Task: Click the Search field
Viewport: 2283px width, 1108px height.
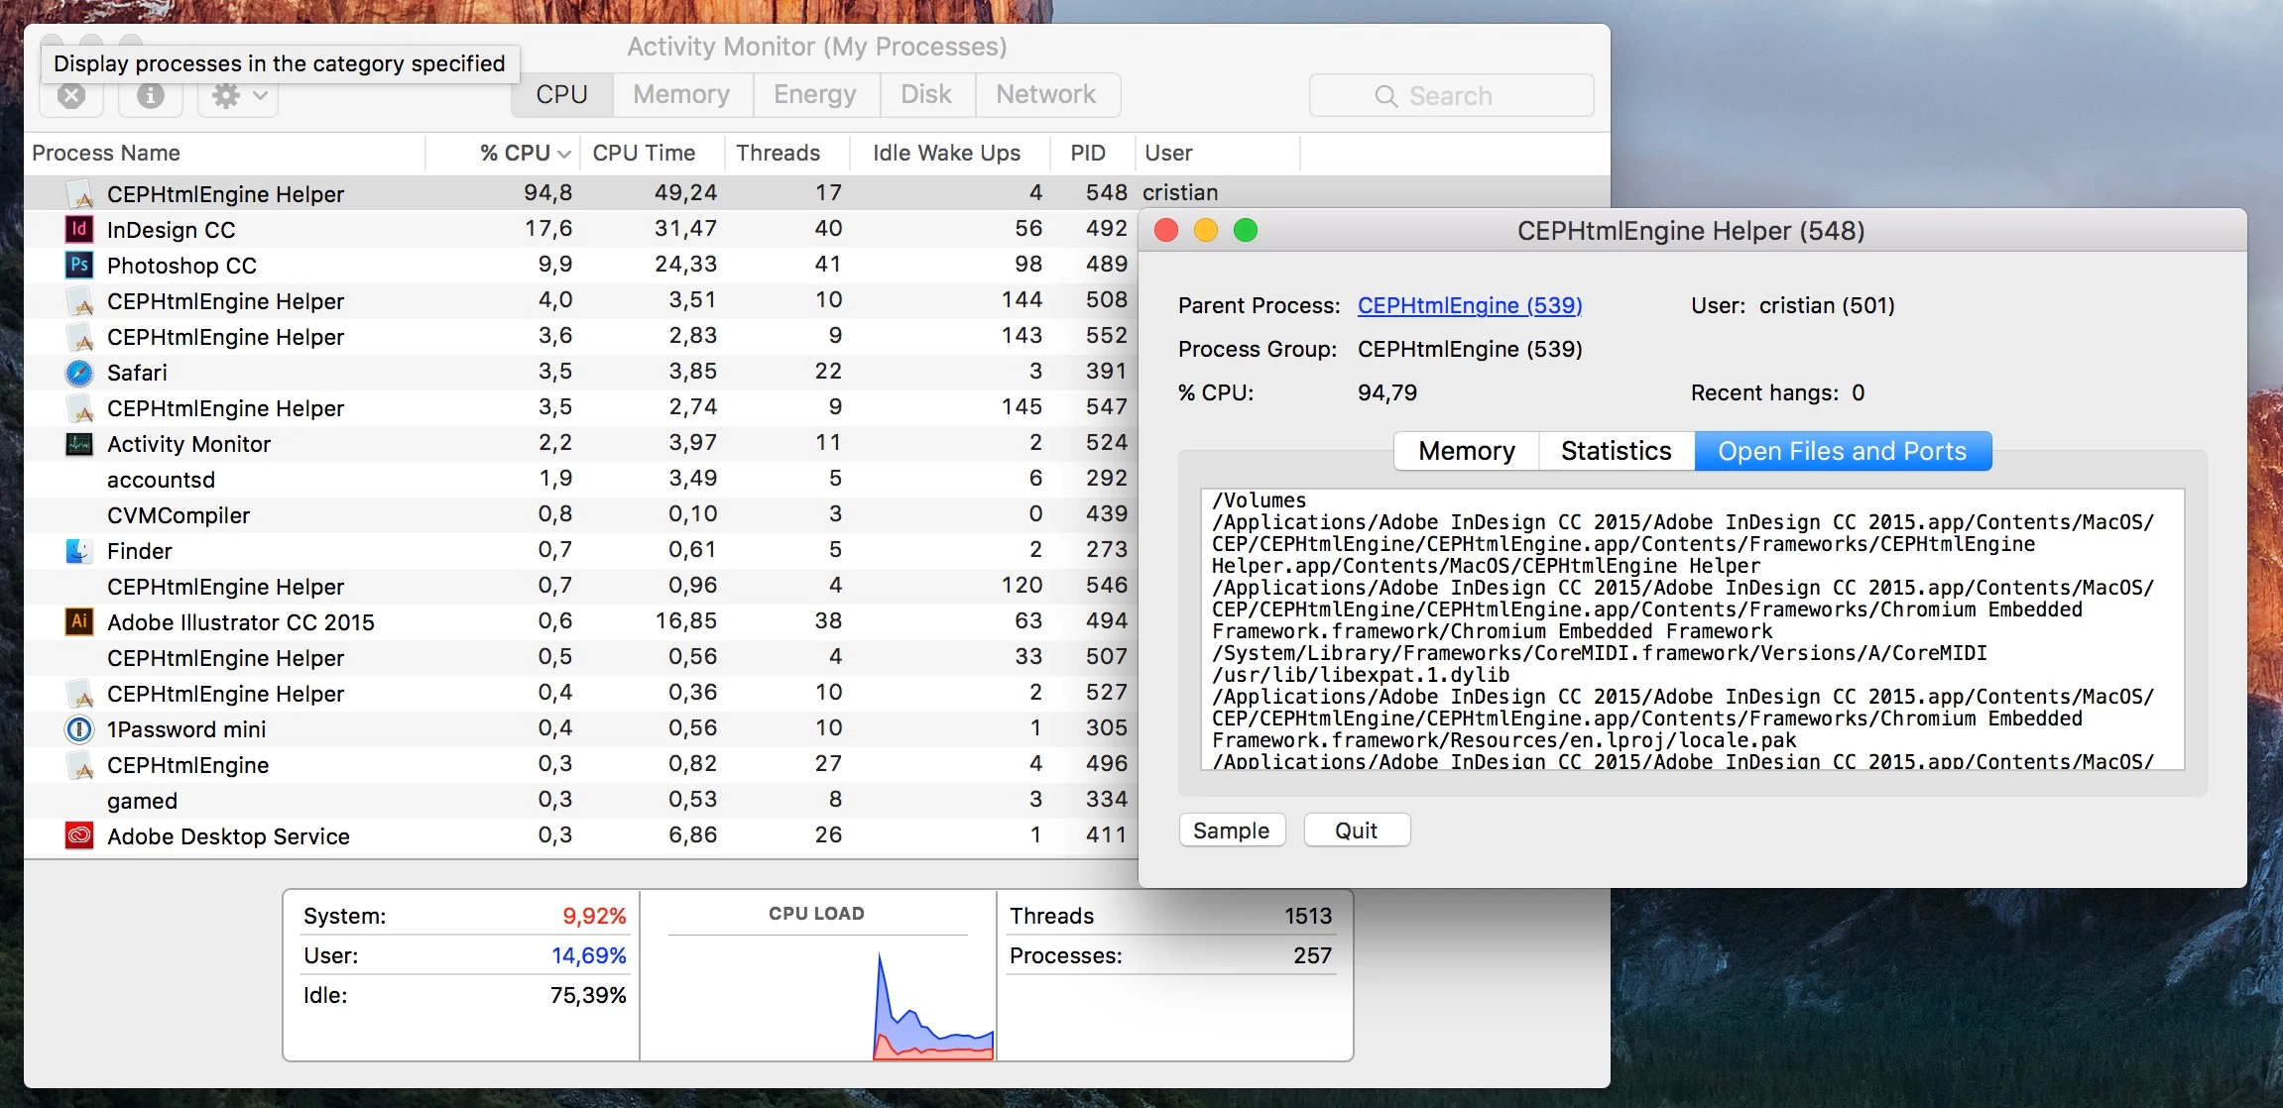Action: click(1450, 96)
